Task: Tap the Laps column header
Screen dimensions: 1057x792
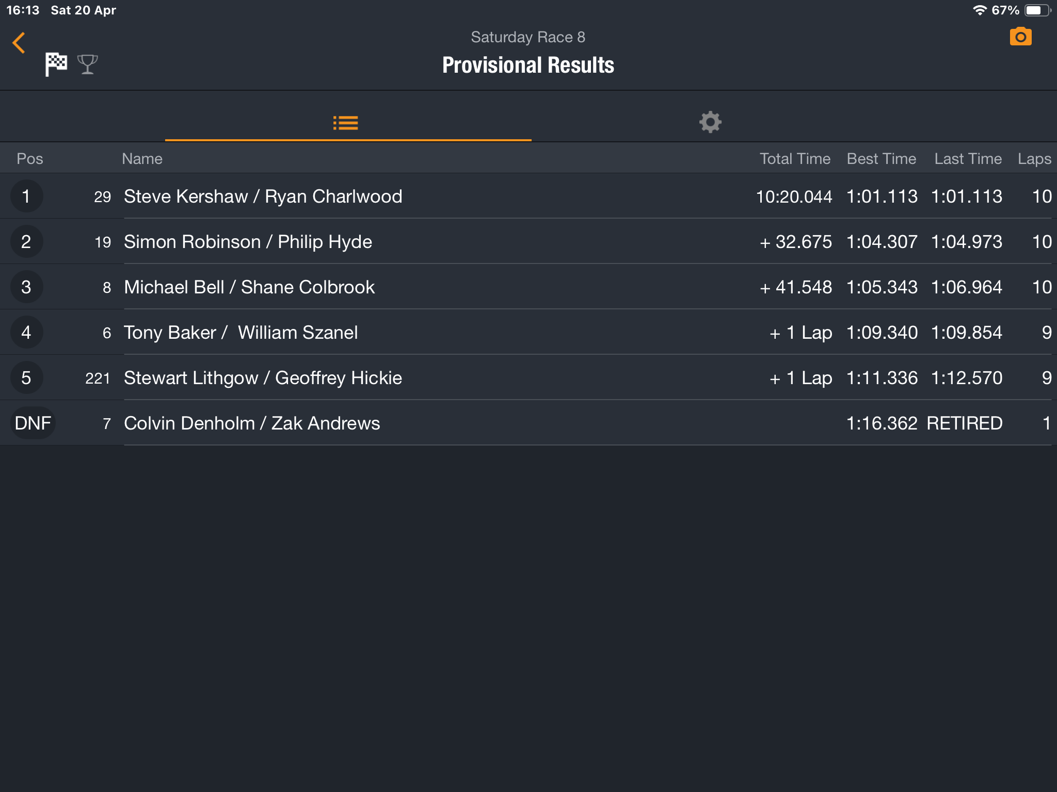Action: point(1034,159)
